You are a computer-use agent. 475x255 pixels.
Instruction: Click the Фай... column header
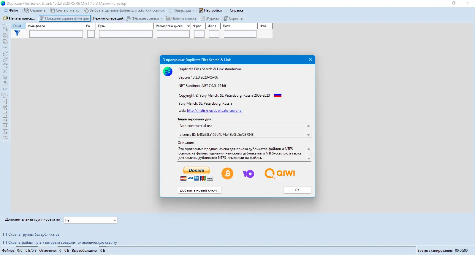265,26
